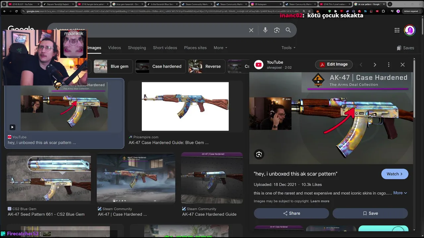Go to the previous image in preview panel

361,64
